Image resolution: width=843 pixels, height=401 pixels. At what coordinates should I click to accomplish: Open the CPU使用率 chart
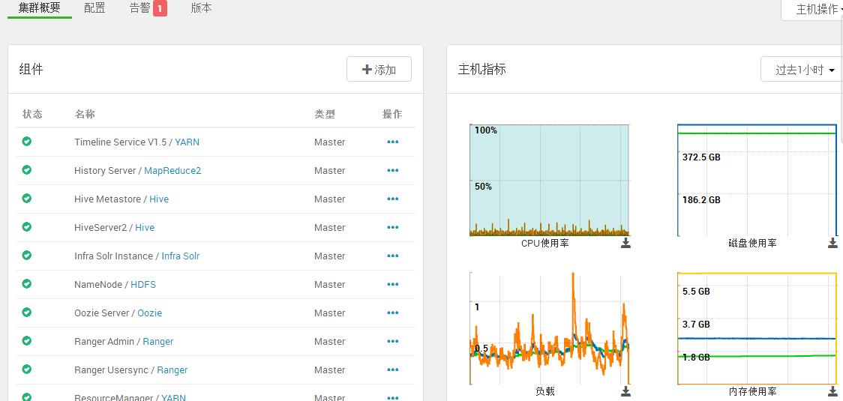click(550, 180)
